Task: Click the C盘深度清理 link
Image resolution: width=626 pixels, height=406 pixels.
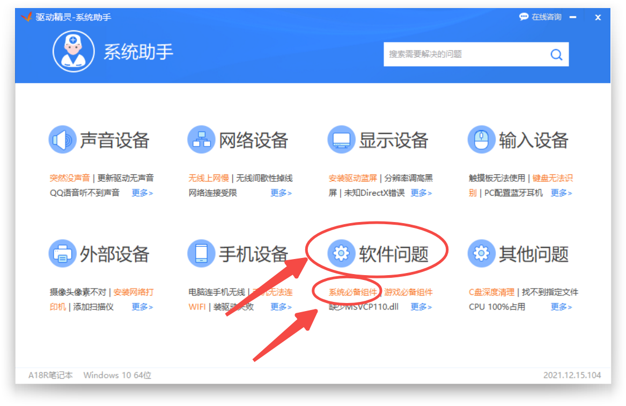Action: [491, 292]
